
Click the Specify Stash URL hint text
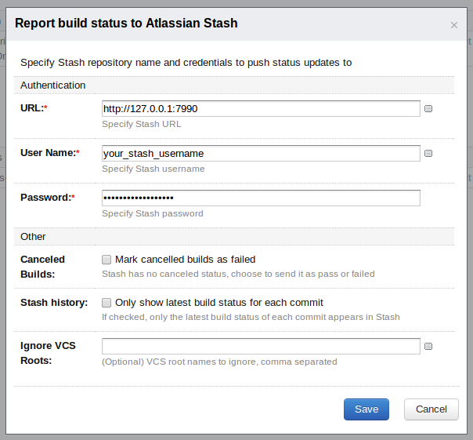142,124
